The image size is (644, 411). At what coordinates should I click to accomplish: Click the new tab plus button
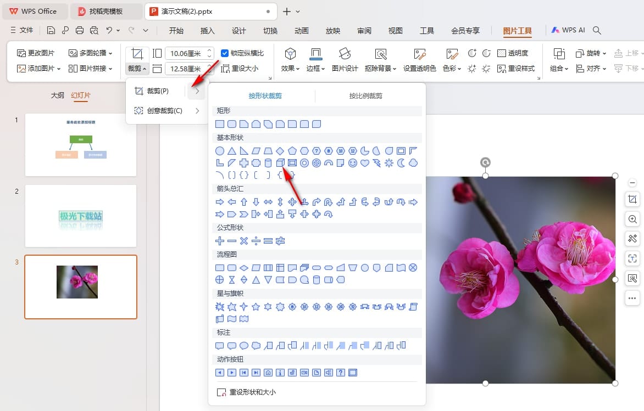pyautogui.click(x=287, y=12)
